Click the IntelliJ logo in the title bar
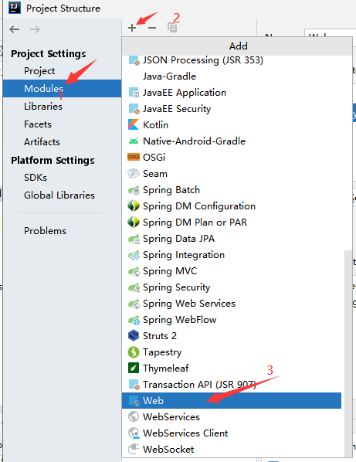The image size is (356, 462). (15, 8)
